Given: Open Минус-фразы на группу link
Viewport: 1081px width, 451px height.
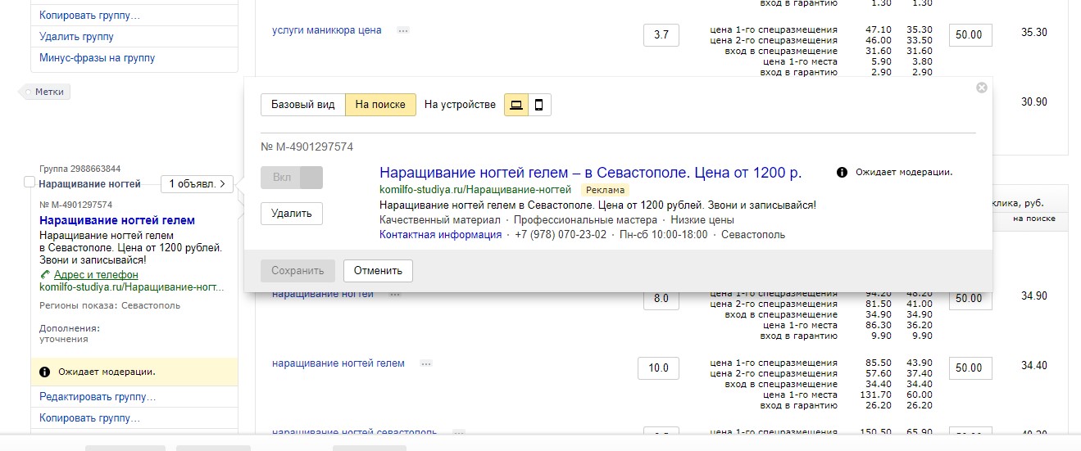Looking at the screenshot, I should tap(98, 58).
